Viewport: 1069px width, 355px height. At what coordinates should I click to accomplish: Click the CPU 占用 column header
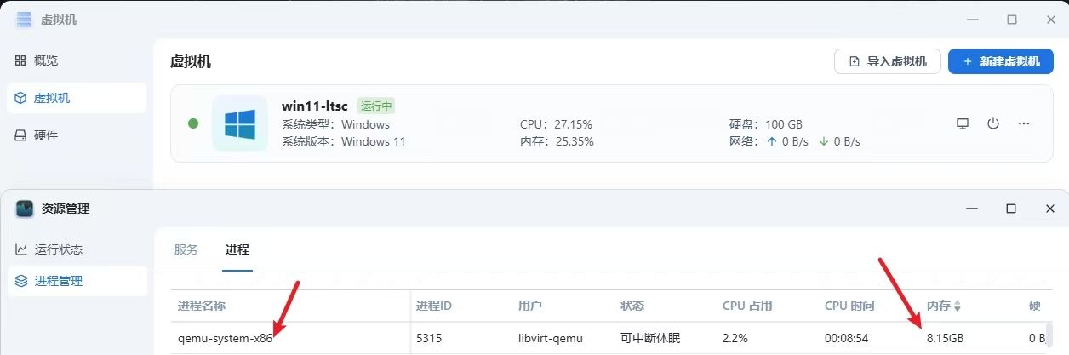tap(747, 306)
